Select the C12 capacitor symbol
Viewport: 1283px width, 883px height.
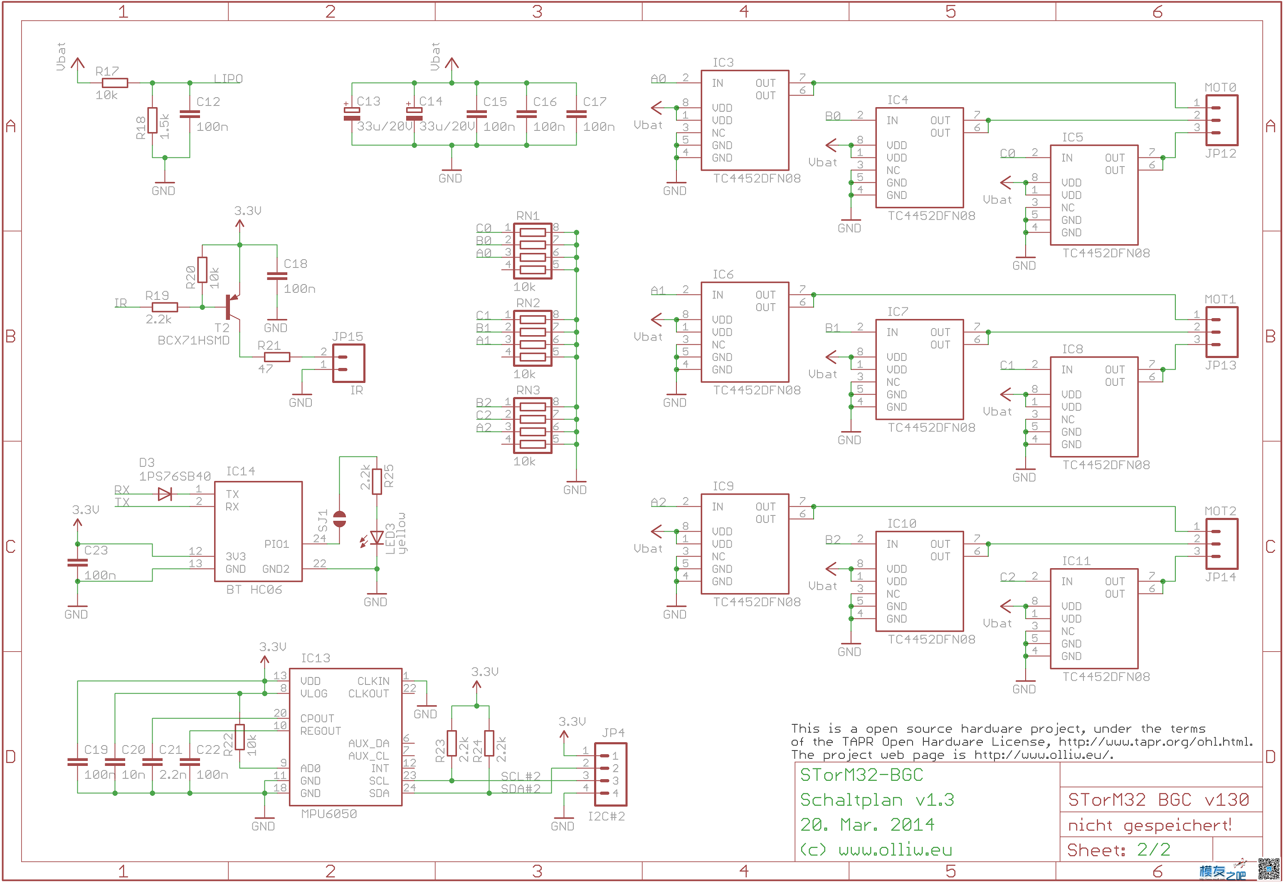tap(190, 114)
